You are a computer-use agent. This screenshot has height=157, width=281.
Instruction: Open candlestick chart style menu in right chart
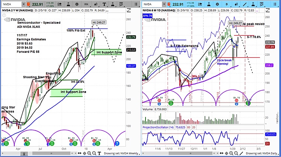coord(236,4)
